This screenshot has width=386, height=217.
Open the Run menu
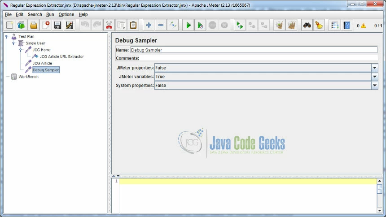[x=50, y=14]
